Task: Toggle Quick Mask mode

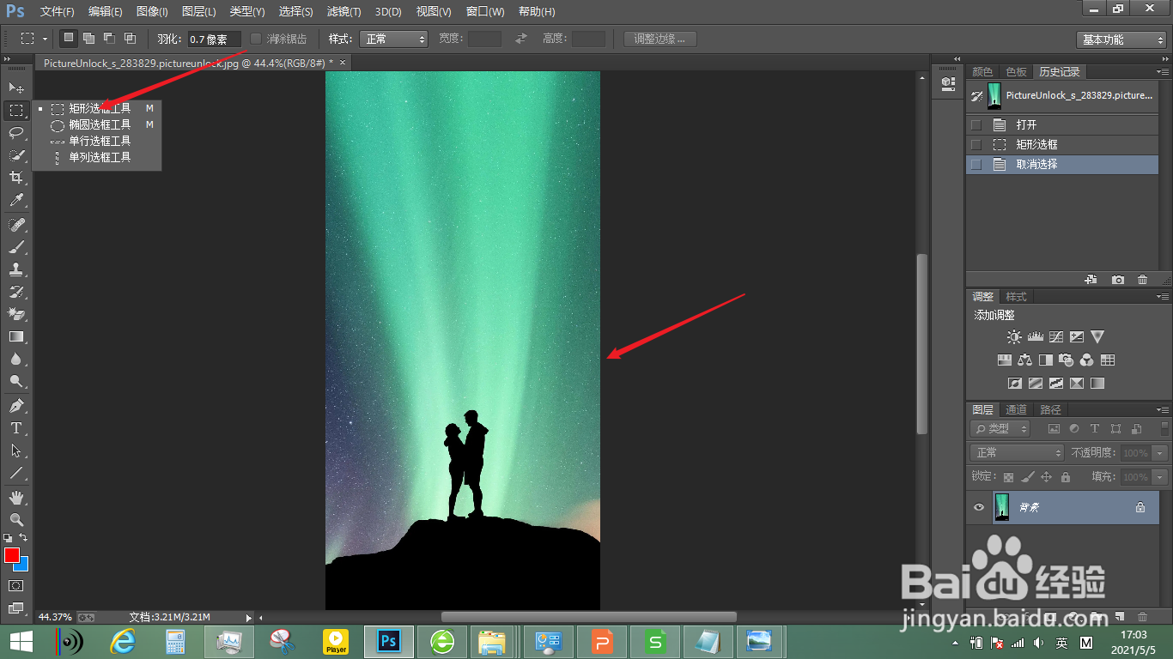Action: [16, 585]
